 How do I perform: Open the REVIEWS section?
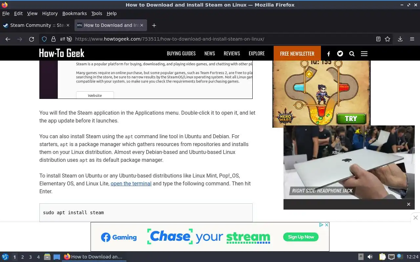(232, 53)
